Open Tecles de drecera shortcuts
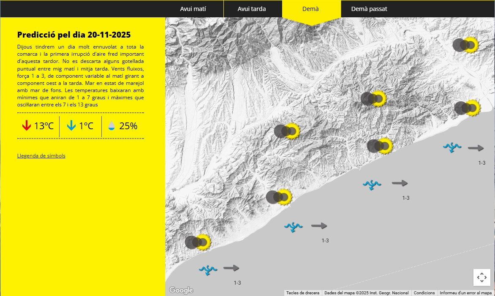This screenshot has height=296, width=495. [302, 293]
